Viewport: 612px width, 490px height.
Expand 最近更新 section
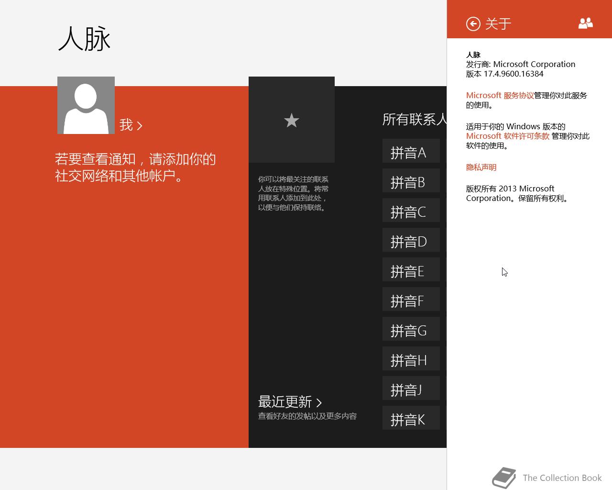290,402
